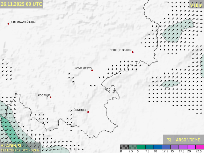Click the V10m wind parameter badge
204x153 pixels.
(196, 5)
